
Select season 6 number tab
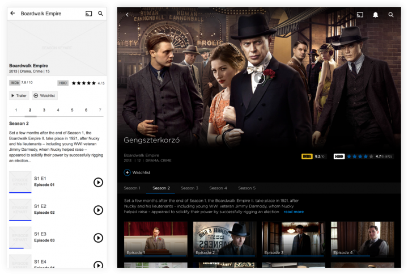(x=86, y=110)
